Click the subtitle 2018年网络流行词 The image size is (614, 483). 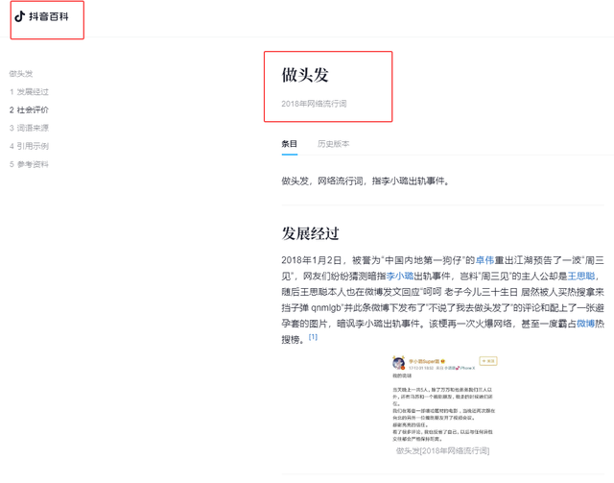[x=314, y=104]
